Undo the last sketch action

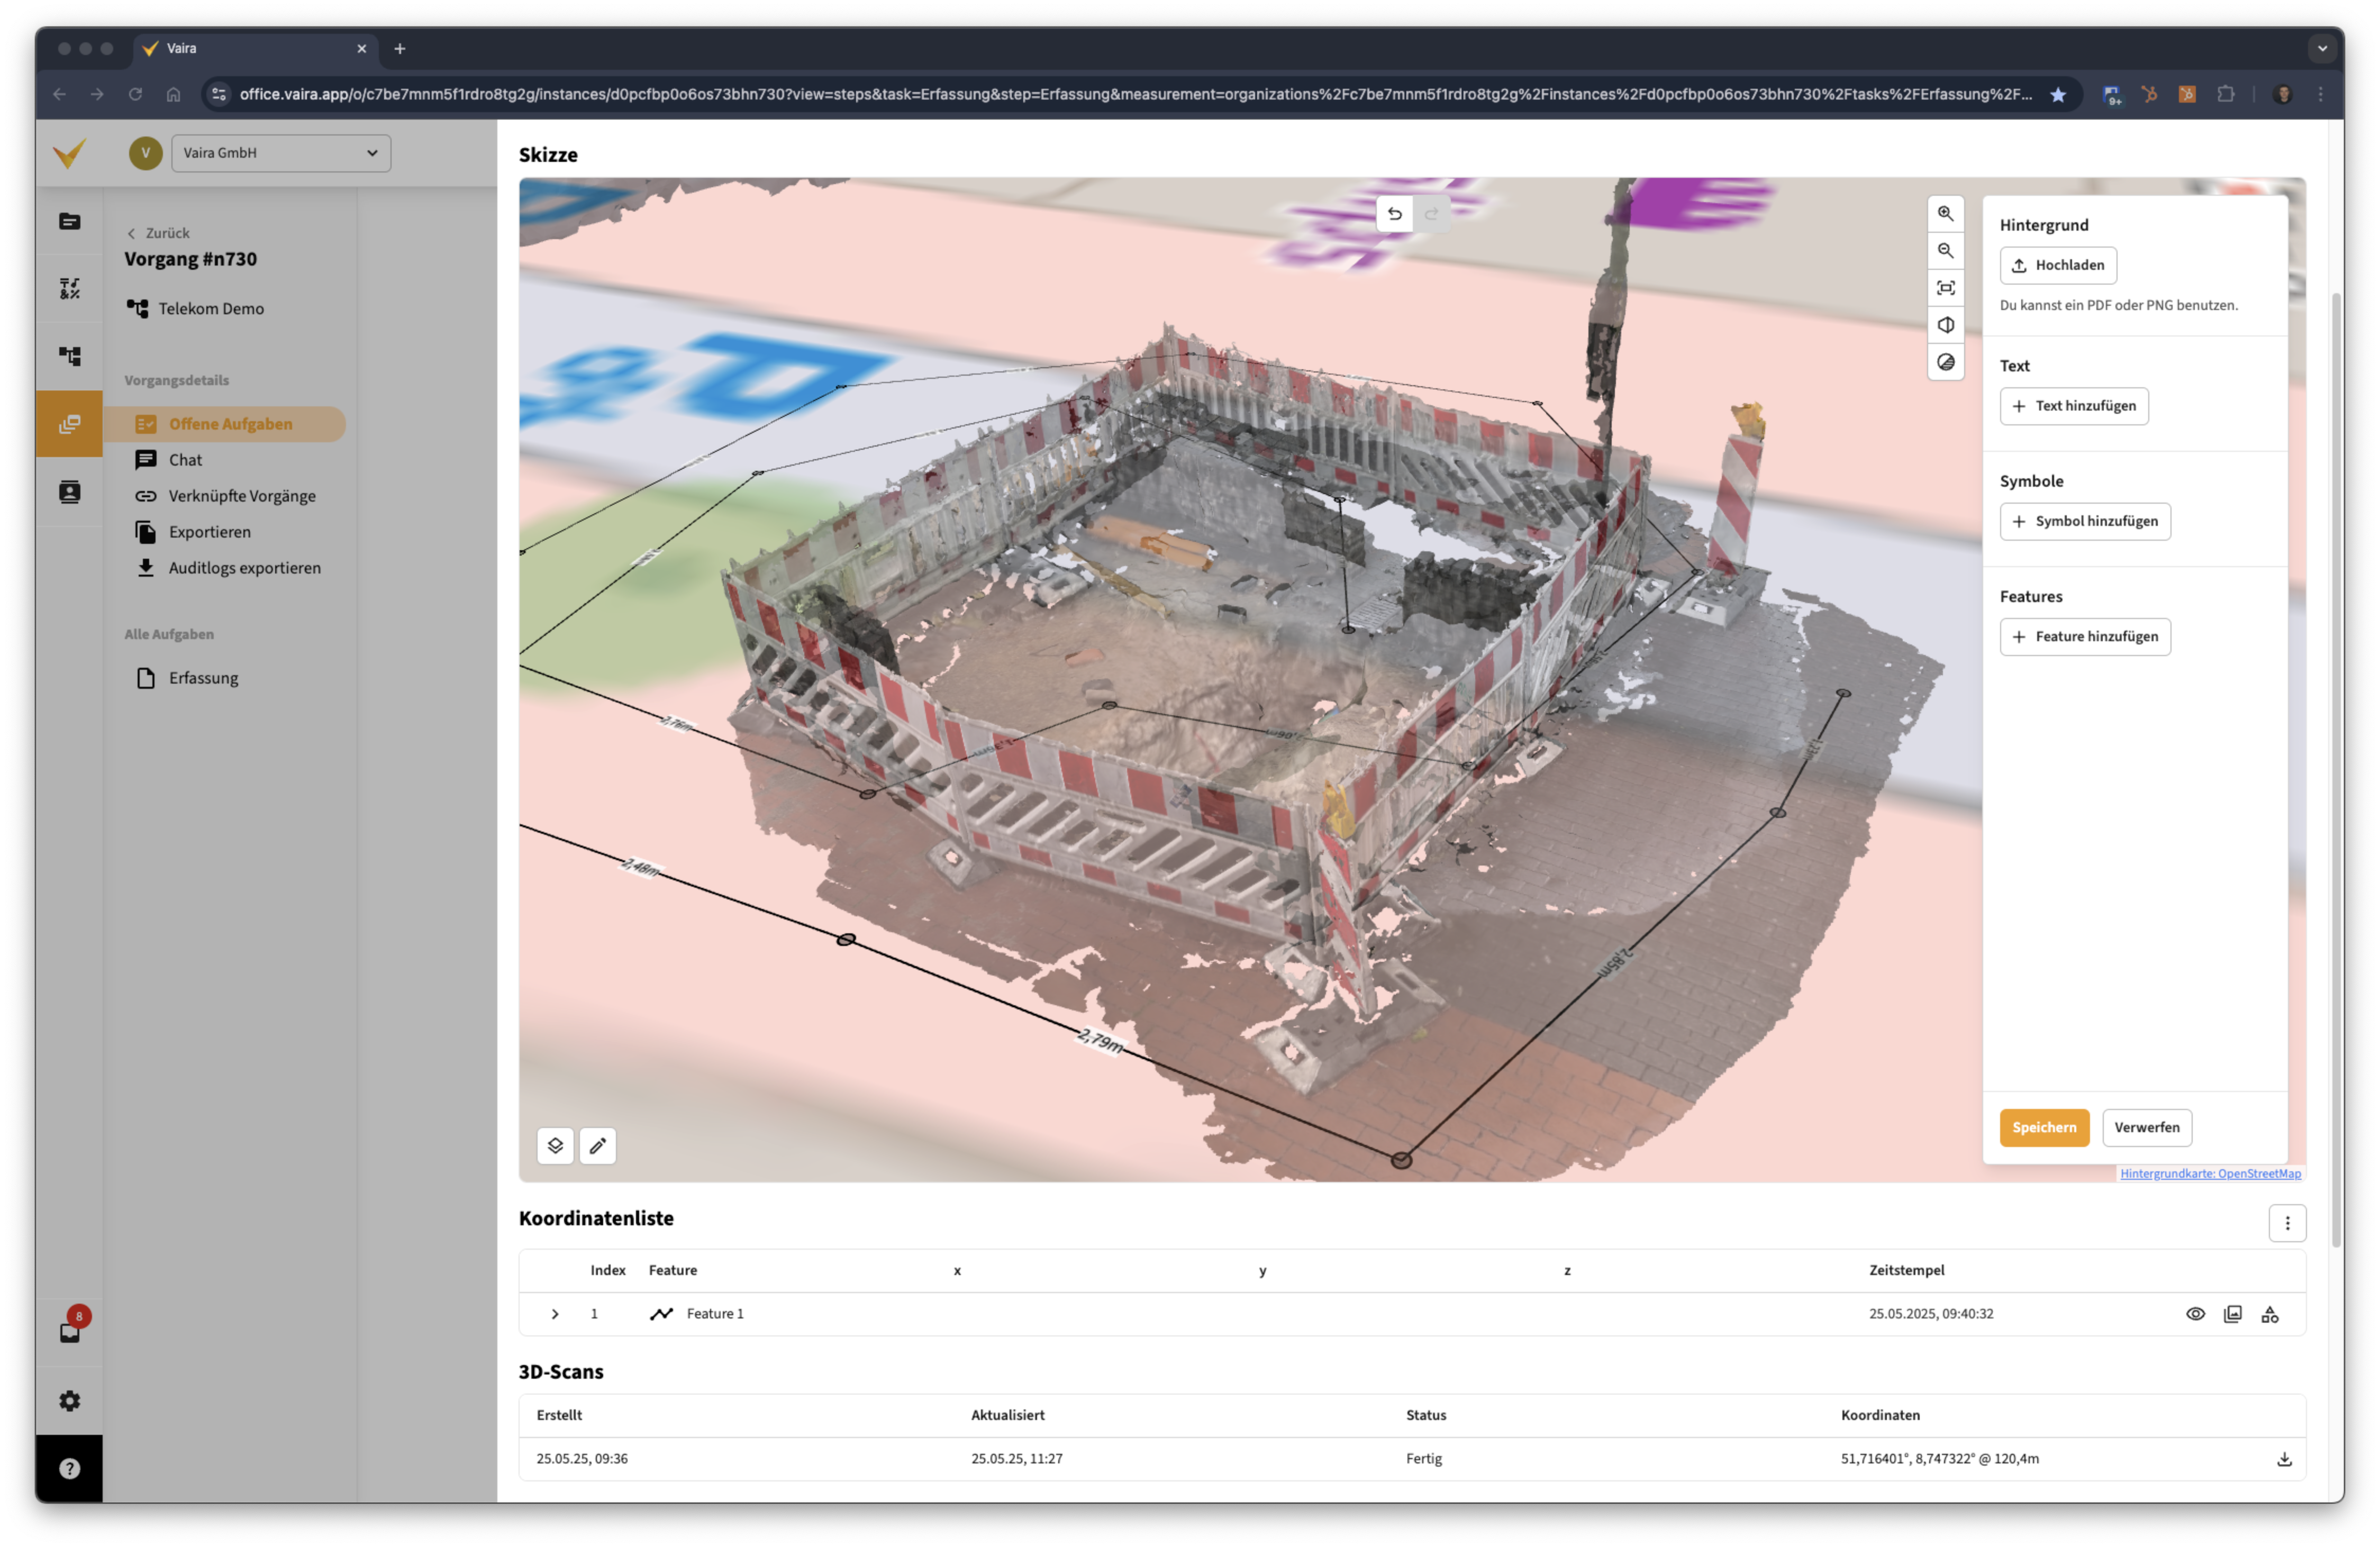point(1394,213)
